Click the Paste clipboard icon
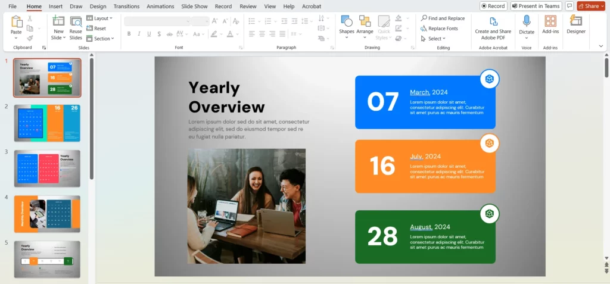 click(x=16, y=22)
